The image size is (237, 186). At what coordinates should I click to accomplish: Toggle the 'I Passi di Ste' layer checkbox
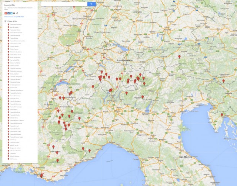click(5, 21)
